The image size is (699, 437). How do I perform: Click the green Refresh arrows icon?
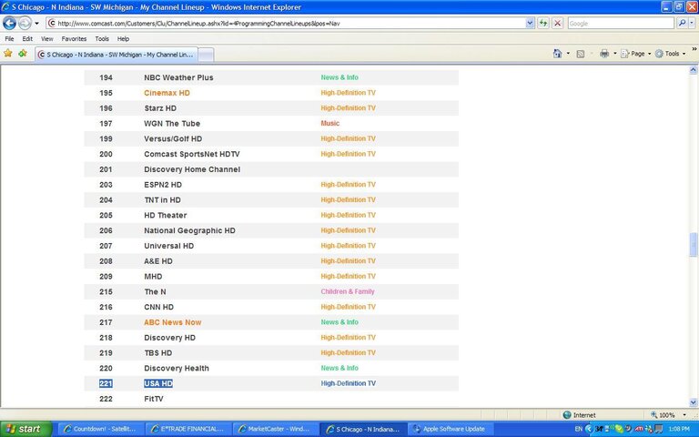pyautogui.click(x=543, y=23)
